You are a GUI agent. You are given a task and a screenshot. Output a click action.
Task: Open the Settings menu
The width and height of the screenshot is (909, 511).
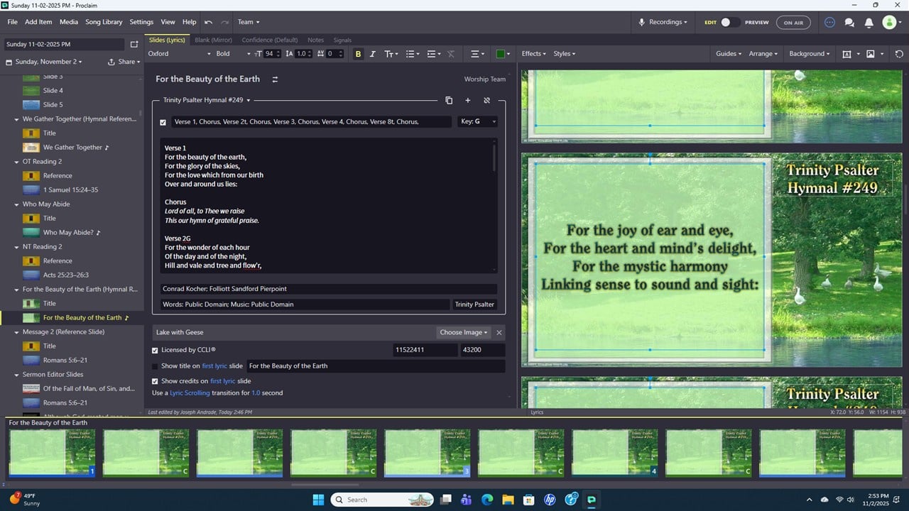pyautogui.click(x=141, y=22)
